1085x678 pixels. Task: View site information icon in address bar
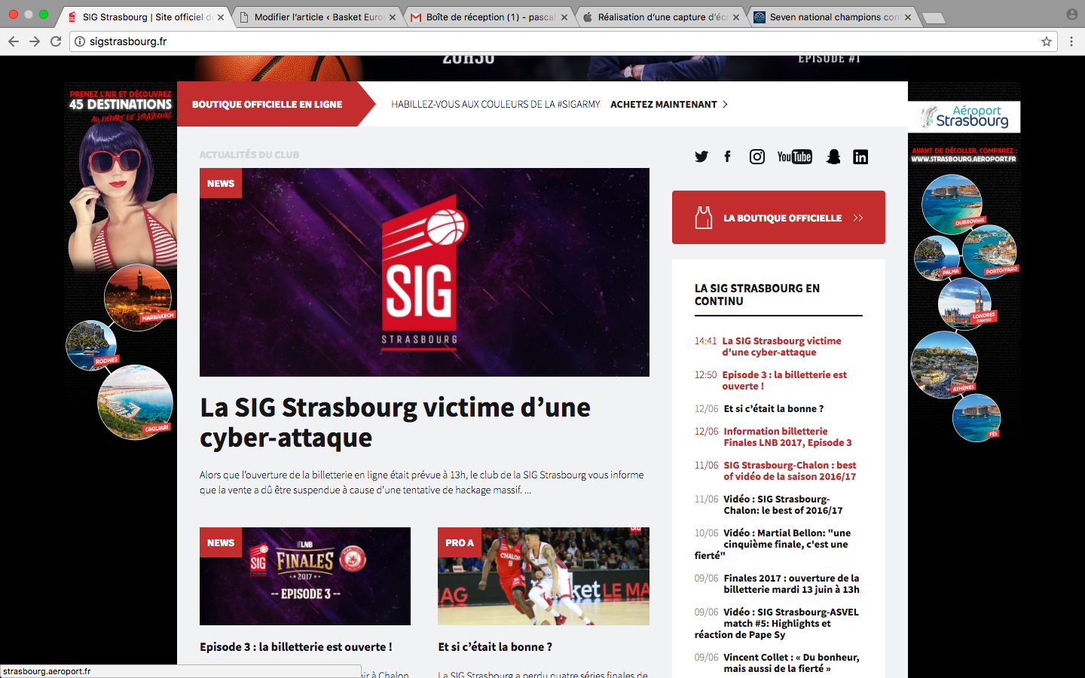coord(80,41)
